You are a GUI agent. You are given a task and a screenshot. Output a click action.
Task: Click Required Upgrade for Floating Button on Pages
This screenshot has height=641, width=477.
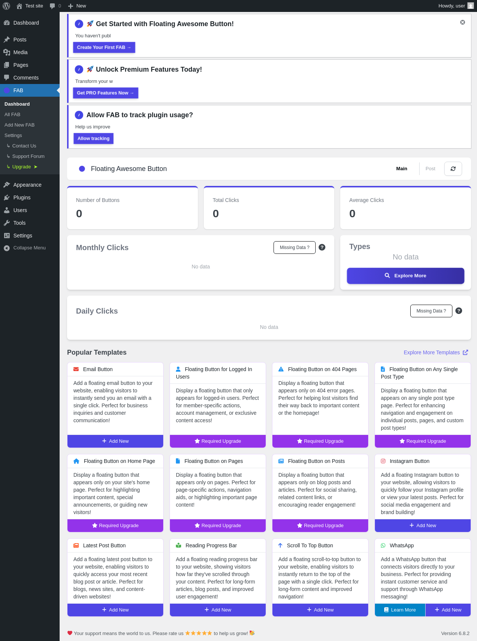click(x=218, y=526)
